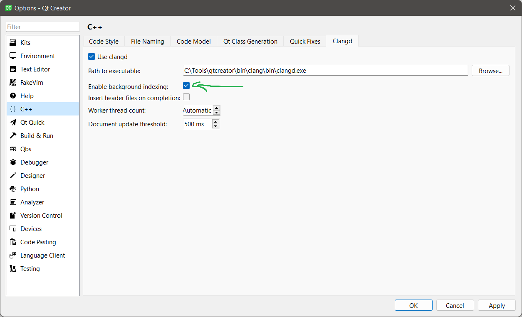Select the FakeVim label in sidebar
The height and width of the screenshot is (317, 522).
tap(32, 83)
